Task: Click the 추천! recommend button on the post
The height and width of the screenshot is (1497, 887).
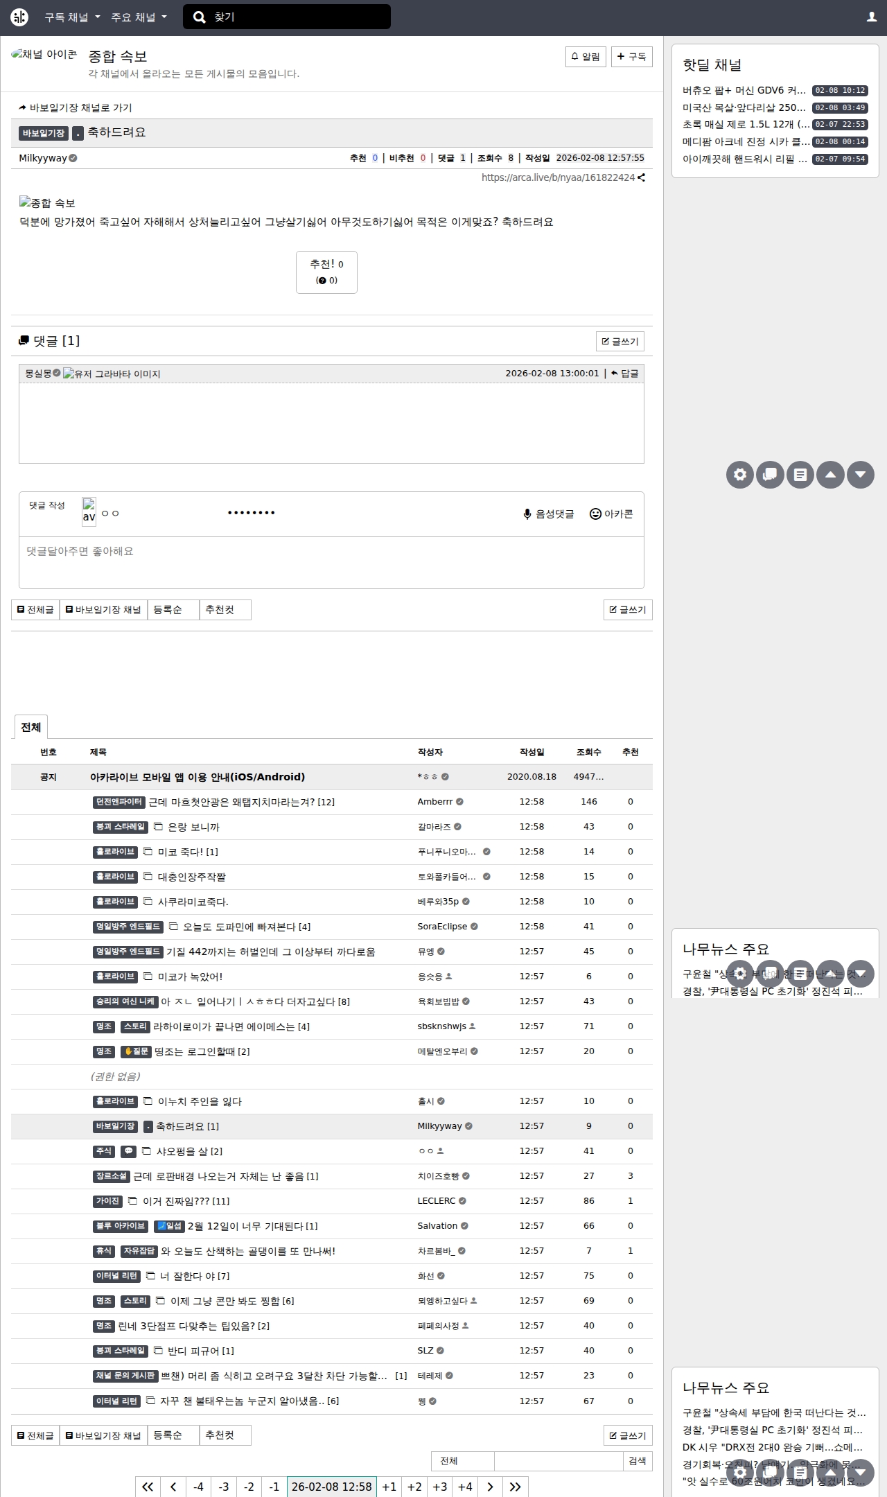Action: coord(326,272)
